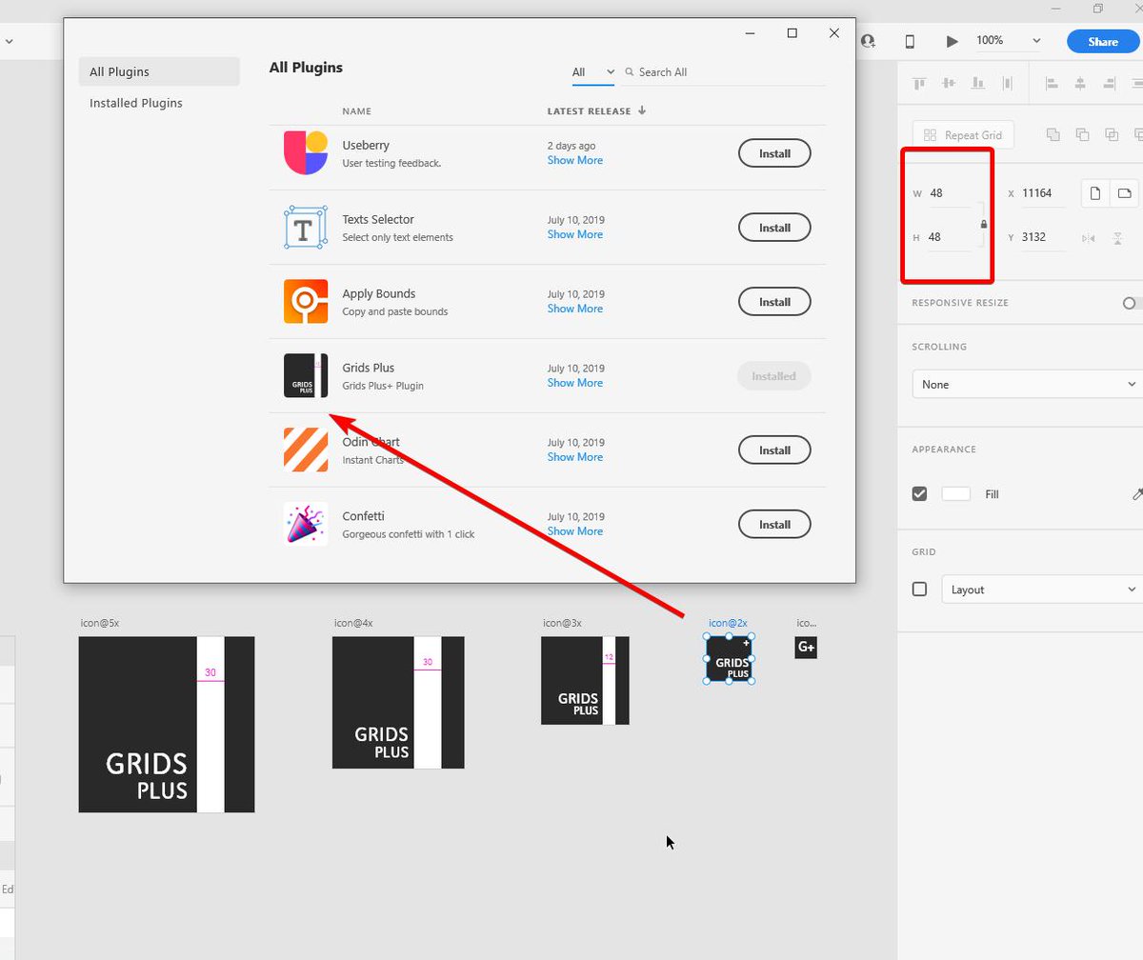Install the Apply Bounds plugin

pyautogui.click(x=774, y=302)
